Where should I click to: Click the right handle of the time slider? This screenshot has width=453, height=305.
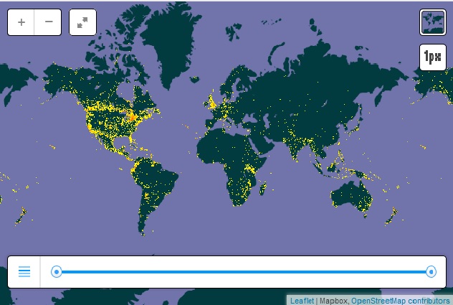[431, 272]
